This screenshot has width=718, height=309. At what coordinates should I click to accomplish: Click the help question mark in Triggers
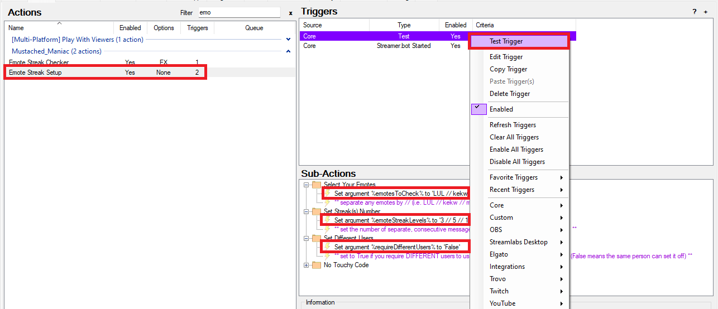[695, 12]
